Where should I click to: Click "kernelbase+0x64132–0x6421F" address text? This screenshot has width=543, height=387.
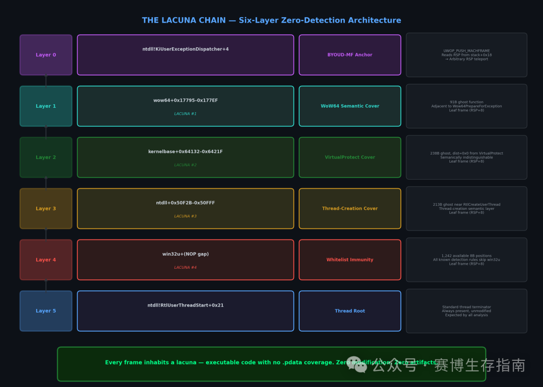[186, 151]
